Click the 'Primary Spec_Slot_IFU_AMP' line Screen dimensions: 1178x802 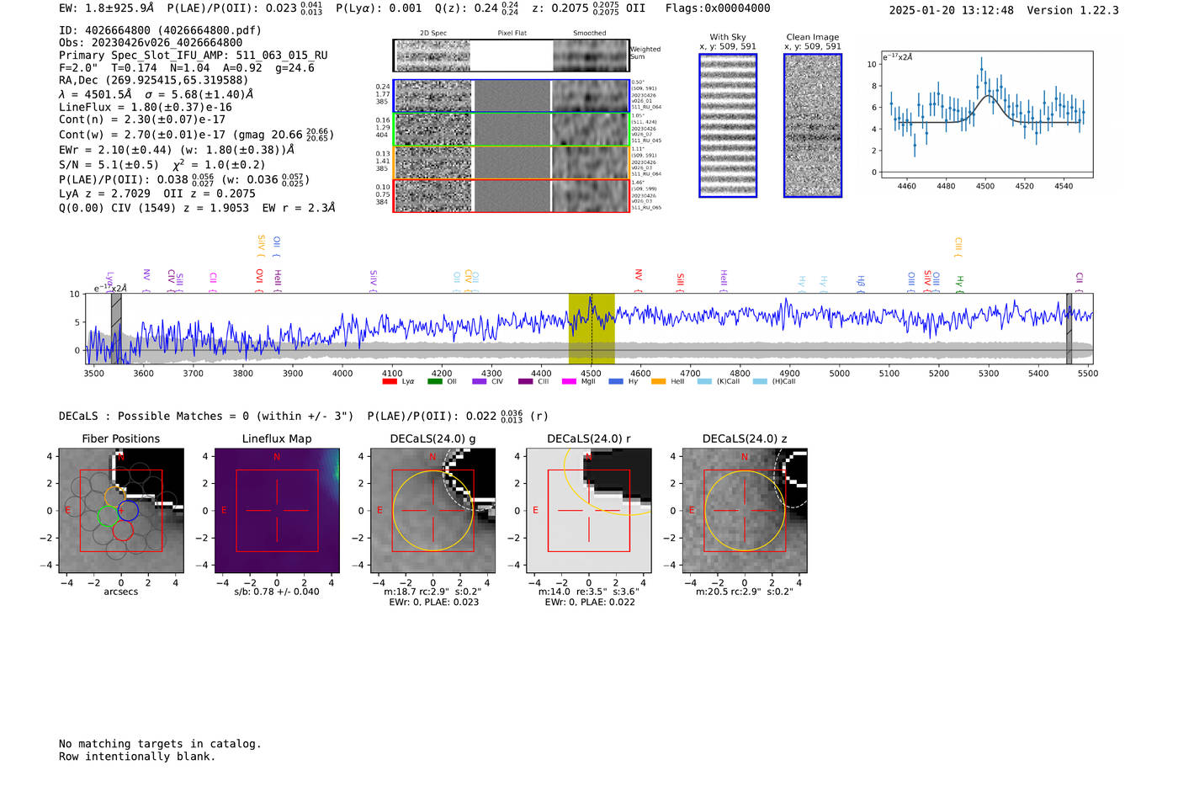[194, 56]
